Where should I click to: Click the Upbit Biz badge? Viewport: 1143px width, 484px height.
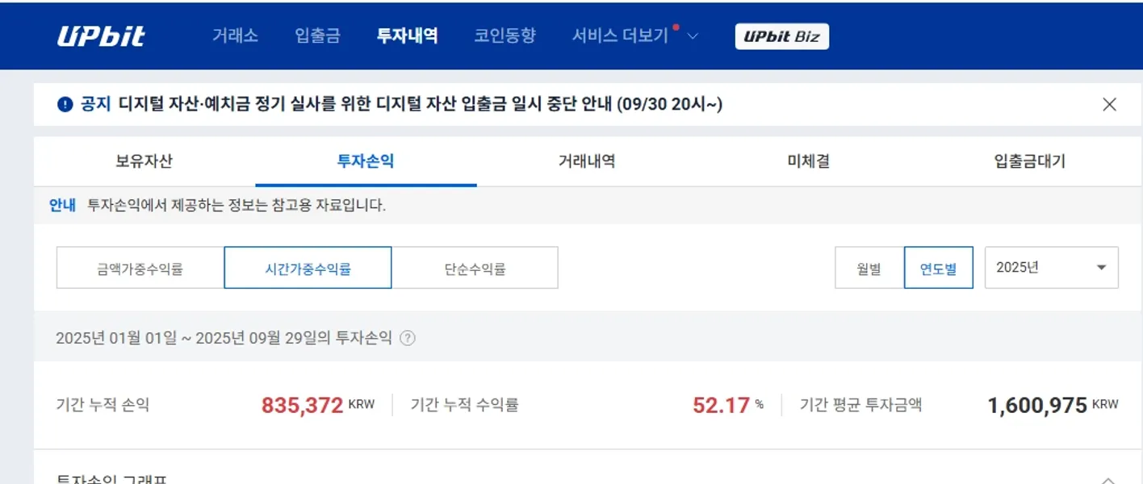coord(781,35)
